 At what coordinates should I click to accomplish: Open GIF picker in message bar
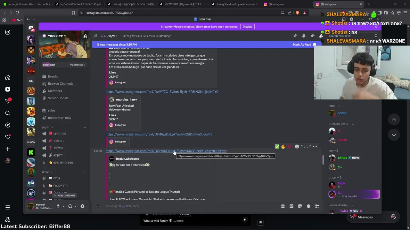tap(291, 206)
